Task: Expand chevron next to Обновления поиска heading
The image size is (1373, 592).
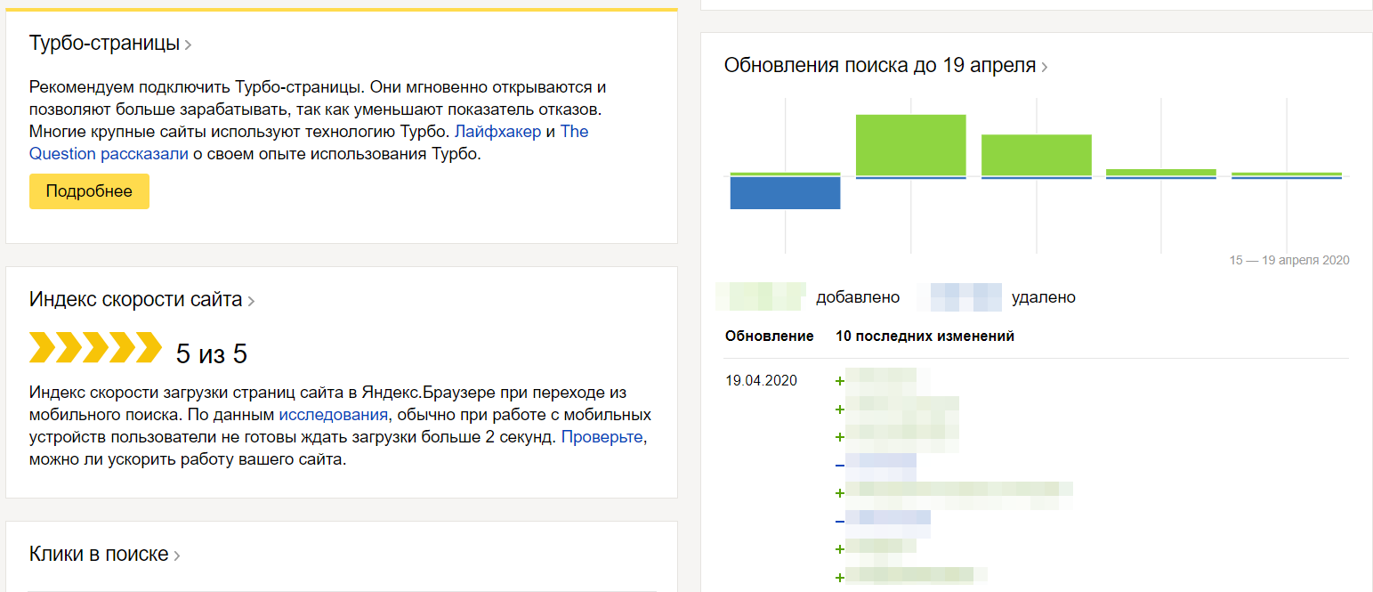Action: (1044, 67)
